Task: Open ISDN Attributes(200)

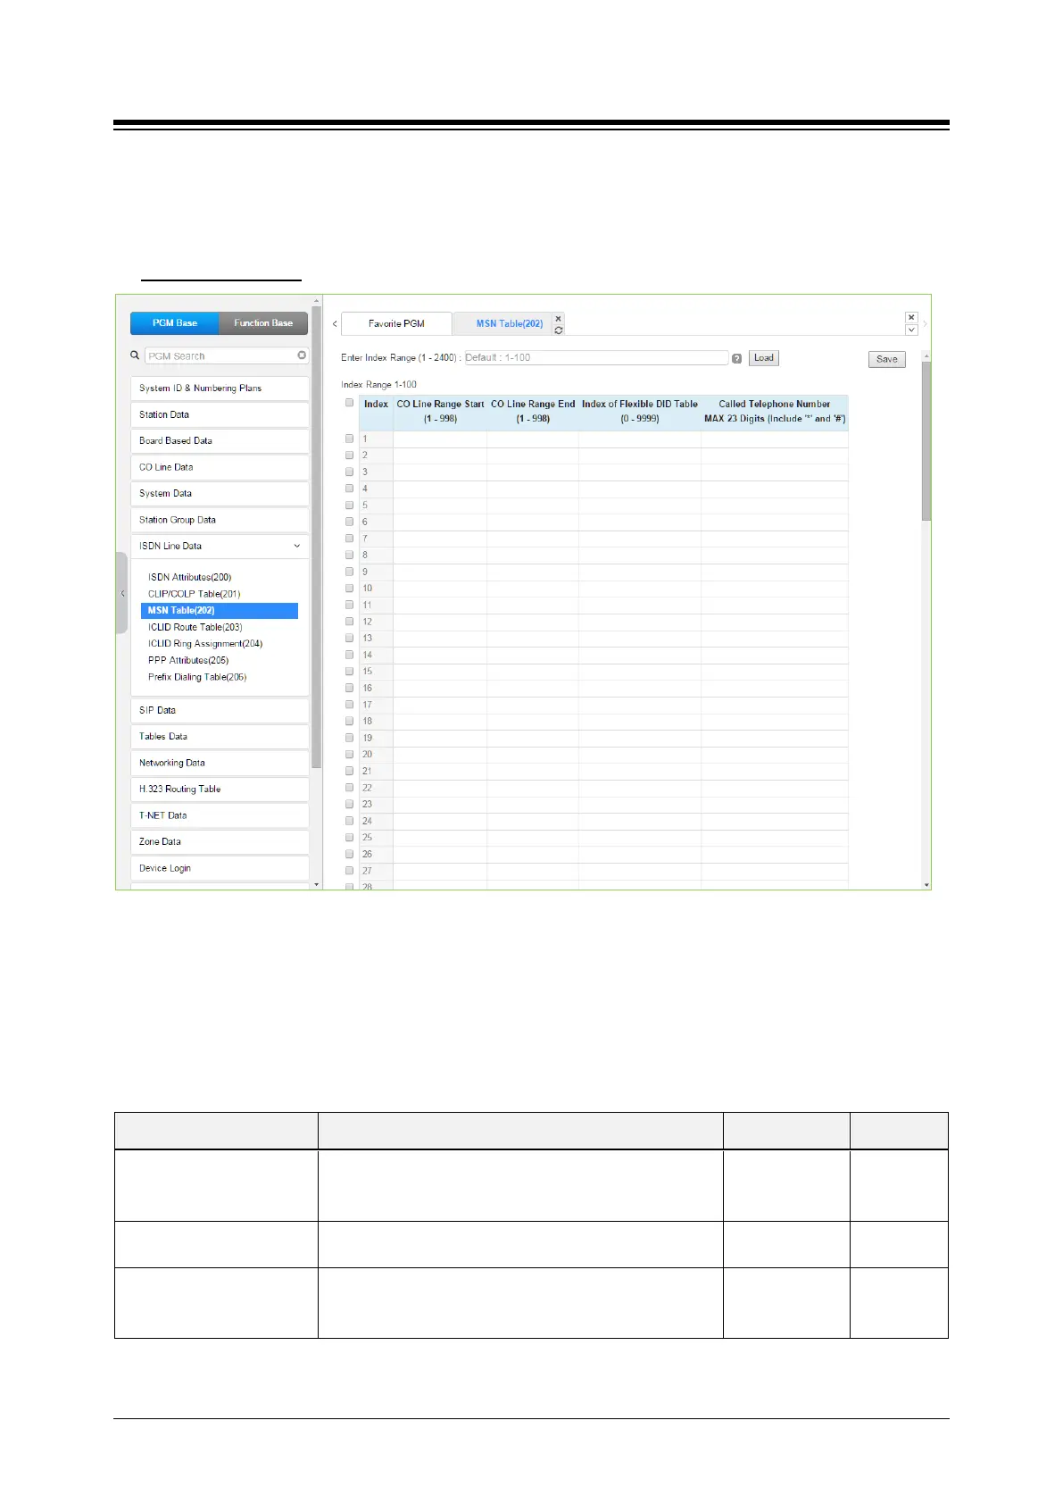Action: click(x=189, y=577)
